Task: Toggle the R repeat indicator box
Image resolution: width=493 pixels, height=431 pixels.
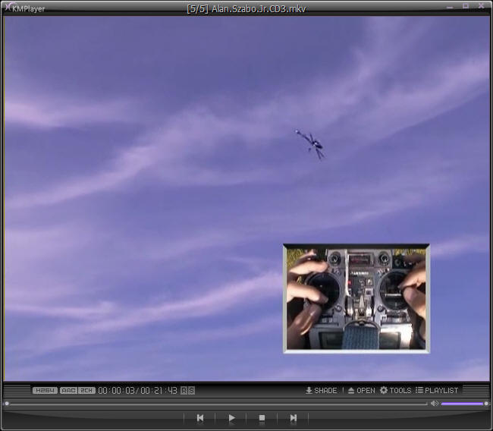Action: [184, 390]
